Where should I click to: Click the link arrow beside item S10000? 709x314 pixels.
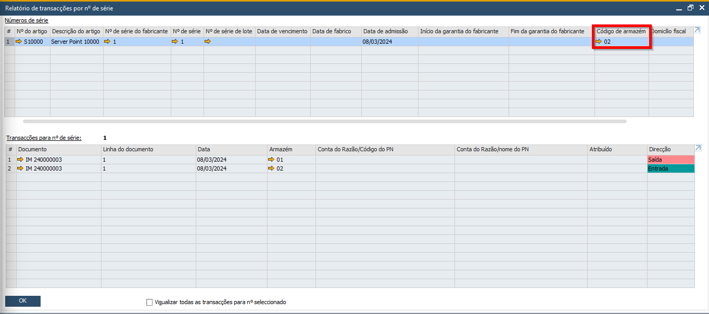[x=19, y=42]
